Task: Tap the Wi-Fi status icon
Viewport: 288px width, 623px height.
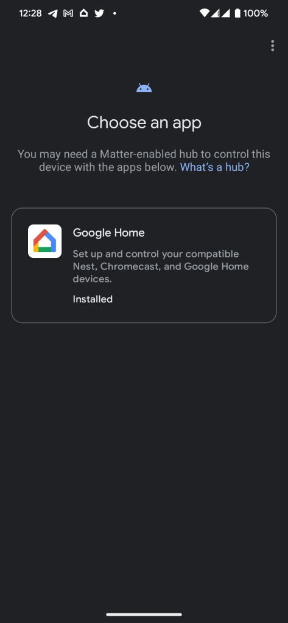Action: coord(205,13)
